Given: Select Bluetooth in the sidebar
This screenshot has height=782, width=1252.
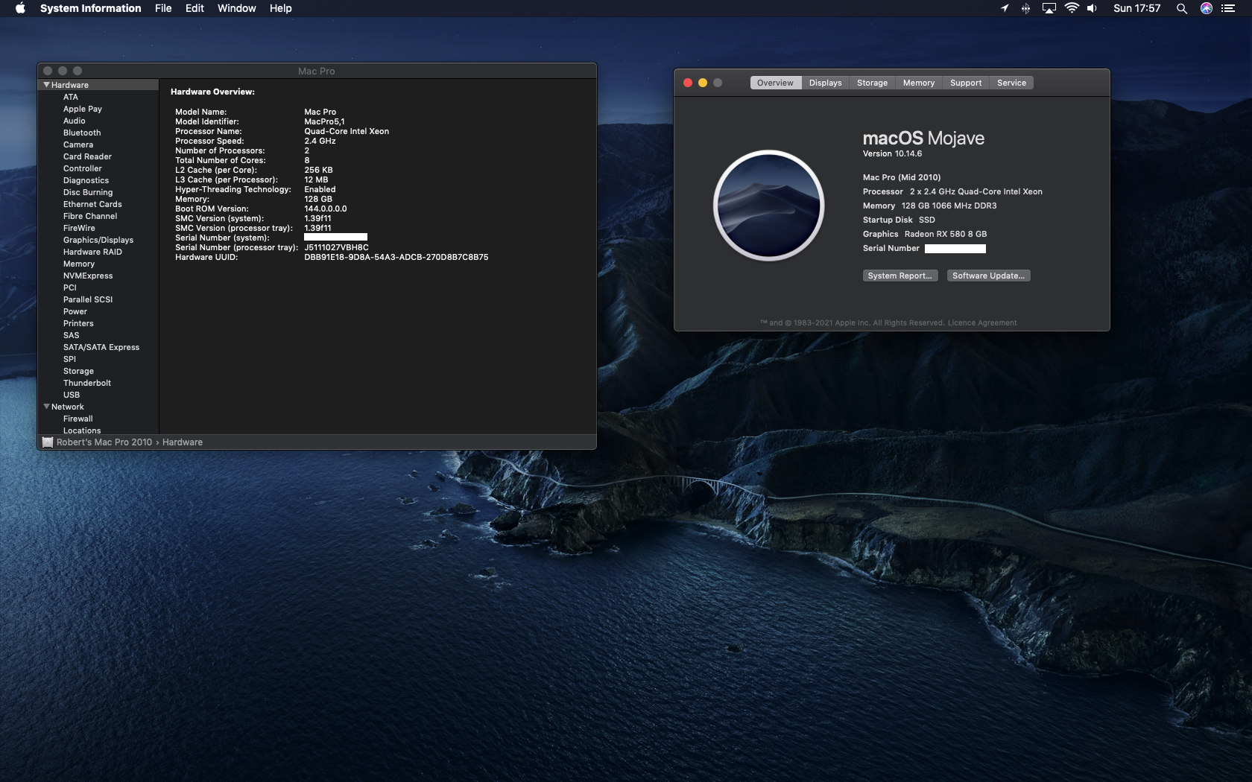Looking at the screenshot, I should pos(82,133).
